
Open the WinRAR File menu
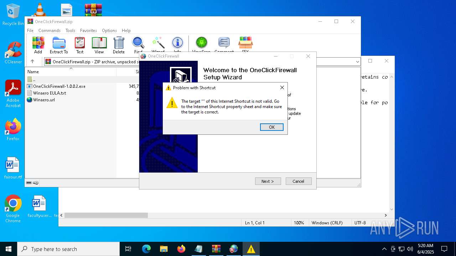pyautogui.click(x=30, y=31)
